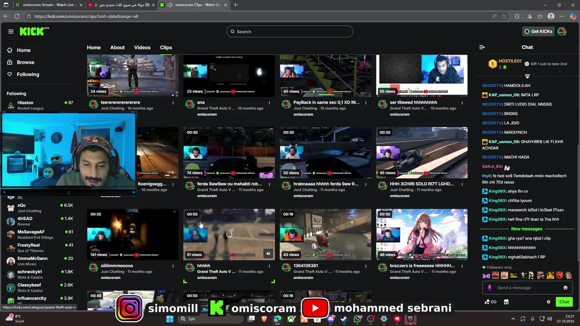Go back with browser back arrow
580x326 pixels.
[6, 16]
